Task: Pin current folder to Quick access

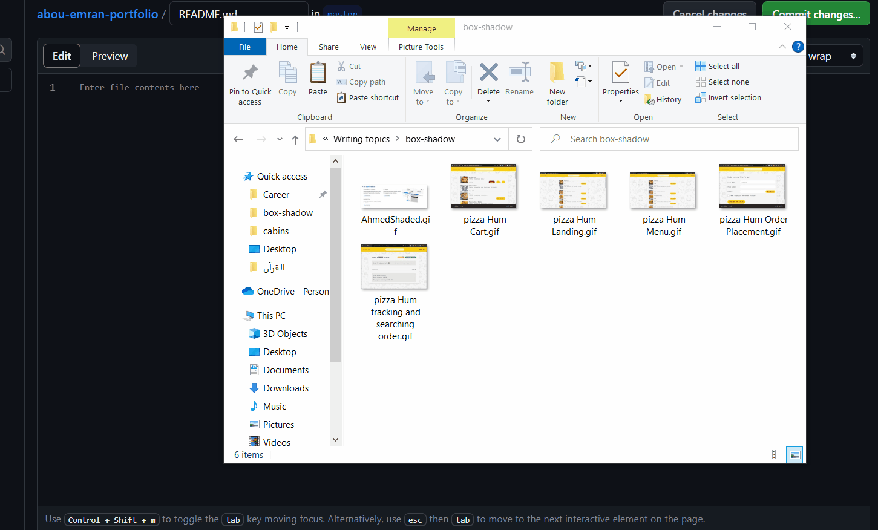Action: click(250, 82)
